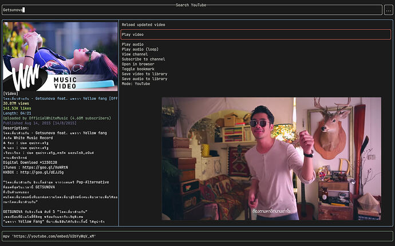Click Digital Download *1230128 line
Viewport: 395px width, 246px height.
[30, 162]
